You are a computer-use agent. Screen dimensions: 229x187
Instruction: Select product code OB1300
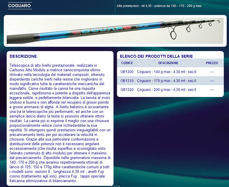[127, 72]
